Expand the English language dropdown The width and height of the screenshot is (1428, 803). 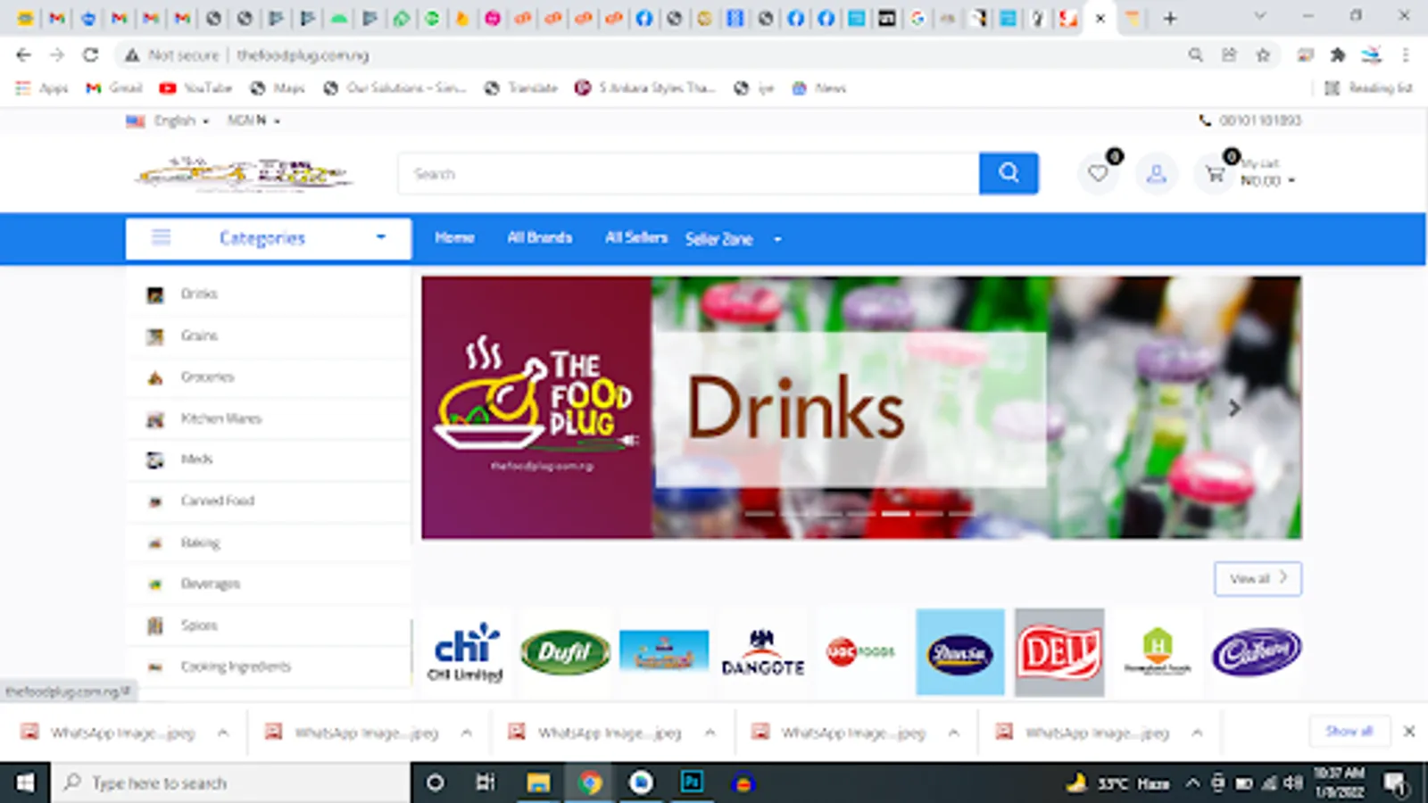(168, 120)
